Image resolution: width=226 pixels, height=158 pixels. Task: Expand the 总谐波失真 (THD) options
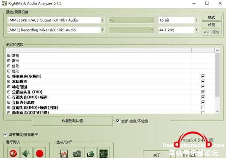click(9, 92)
